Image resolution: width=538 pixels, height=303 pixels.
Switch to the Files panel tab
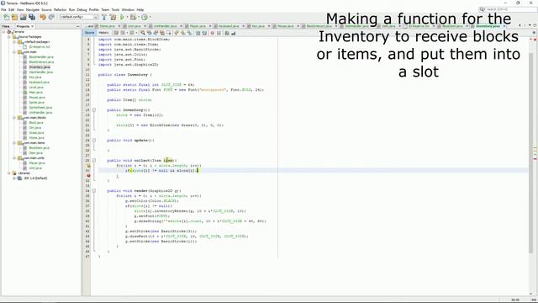tap(6, 26)
